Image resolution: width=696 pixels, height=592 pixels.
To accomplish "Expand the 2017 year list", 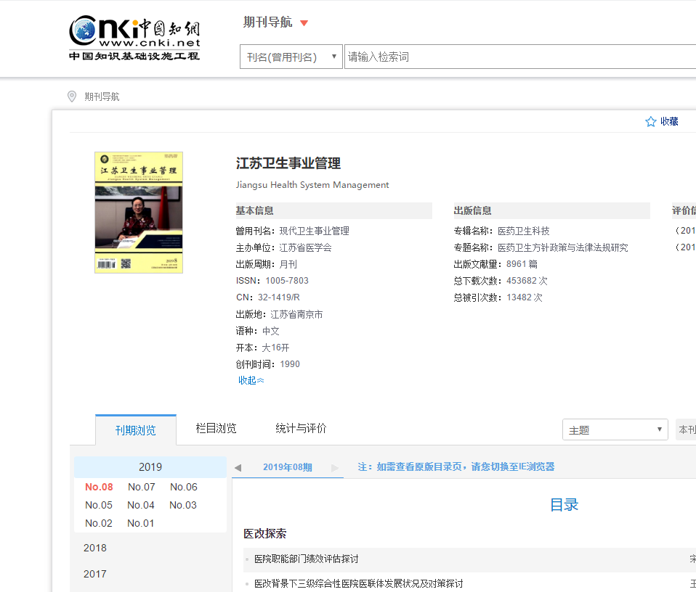I will point(95,574).
